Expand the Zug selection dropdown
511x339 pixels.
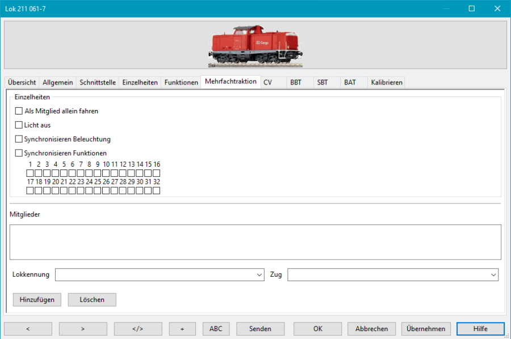493,274
